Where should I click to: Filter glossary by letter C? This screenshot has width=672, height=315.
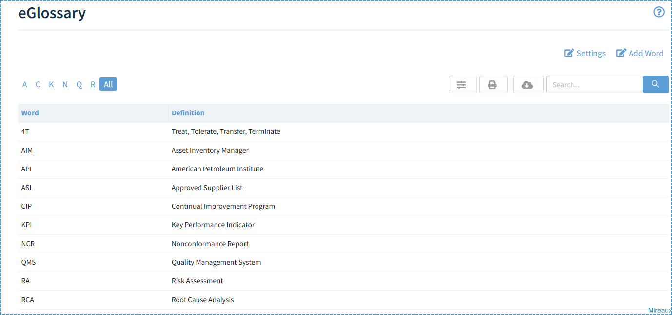pos(38,85)
